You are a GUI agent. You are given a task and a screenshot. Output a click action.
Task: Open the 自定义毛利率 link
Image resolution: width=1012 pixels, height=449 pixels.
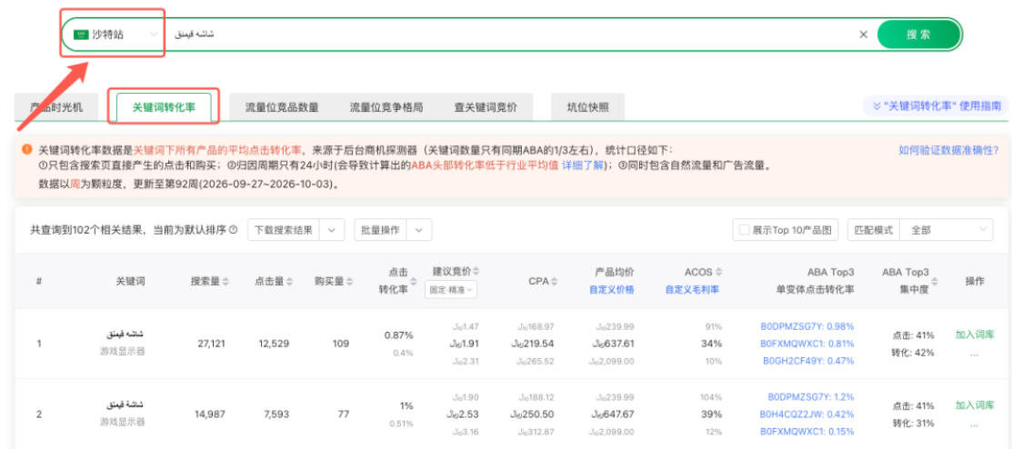click(692, 290)
